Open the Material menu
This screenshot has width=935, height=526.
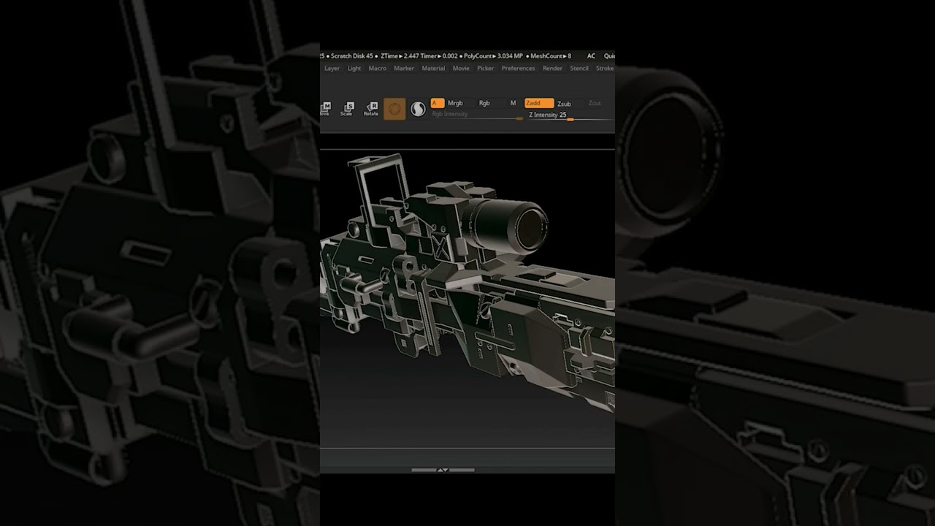pos(433,68)
